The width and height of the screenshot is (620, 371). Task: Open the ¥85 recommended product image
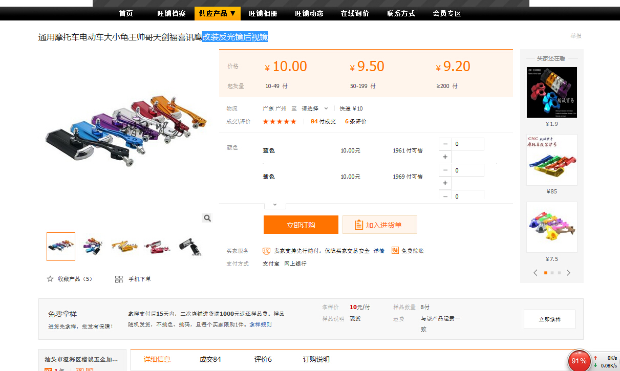tap(551, 160)
